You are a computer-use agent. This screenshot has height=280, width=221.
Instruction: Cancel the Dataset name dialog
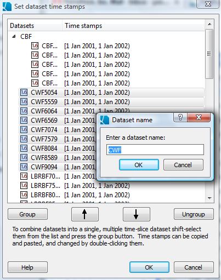pyautogui.click(x=183, y=165)
